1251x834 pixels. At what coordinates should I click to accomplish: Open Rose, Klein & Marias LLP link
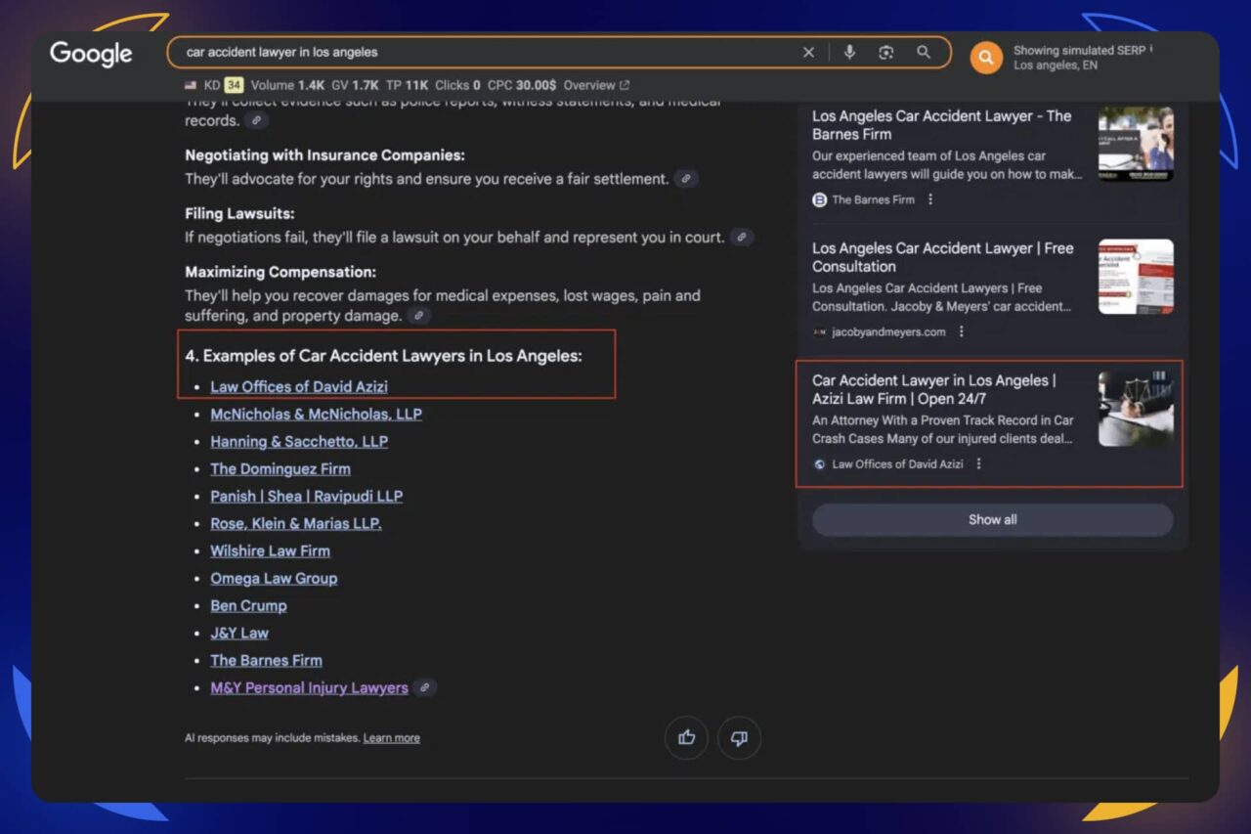coord(296,523)
